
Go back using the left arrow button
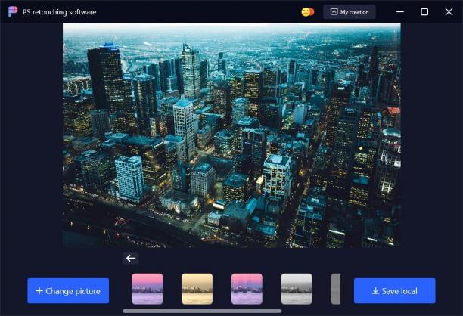tap(131, 259)
